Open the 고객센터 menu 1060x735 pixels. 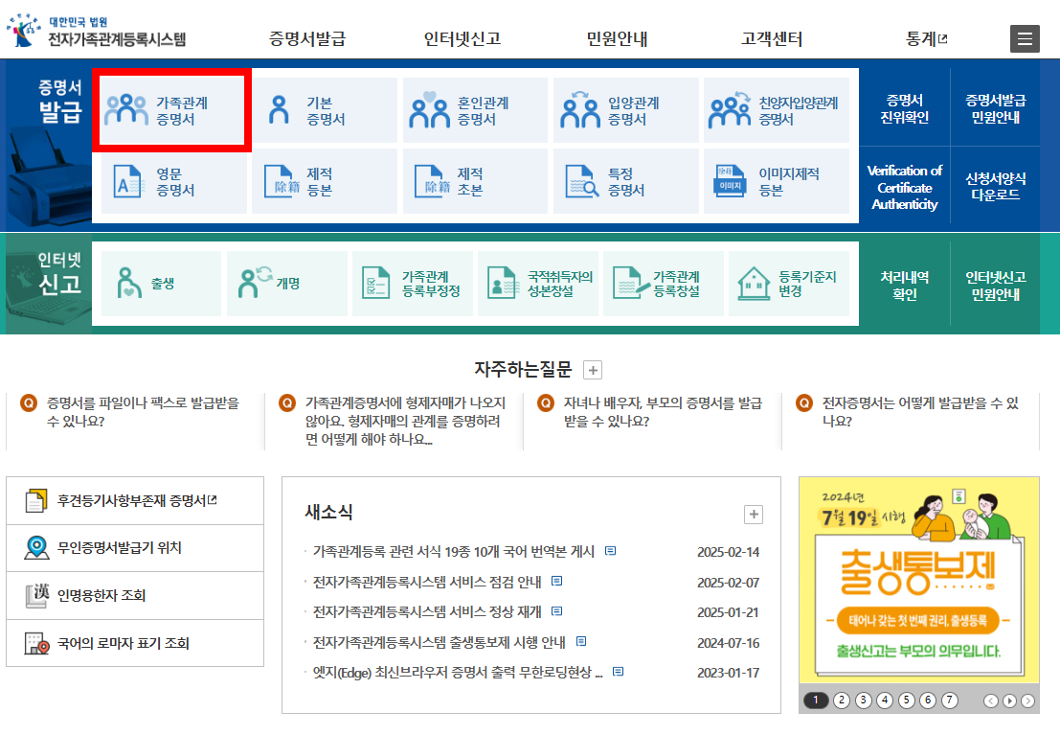[772, 38]
